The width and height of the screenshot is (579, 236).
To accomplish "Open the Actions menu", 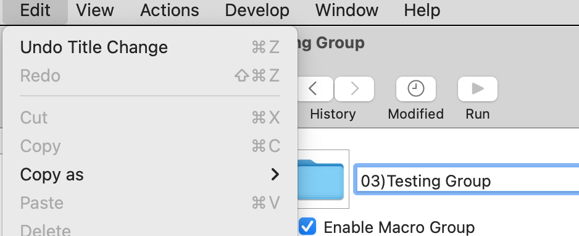I will tap(170, 11).
